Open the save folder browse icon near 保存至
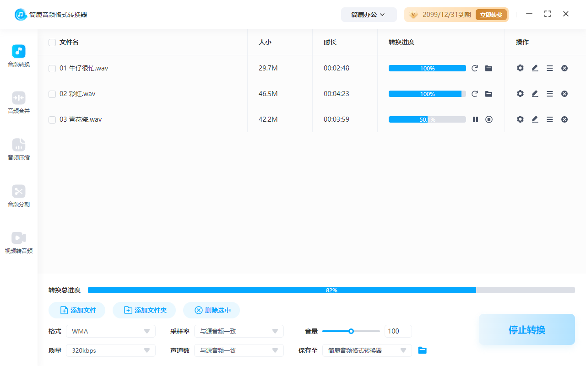 422,350
